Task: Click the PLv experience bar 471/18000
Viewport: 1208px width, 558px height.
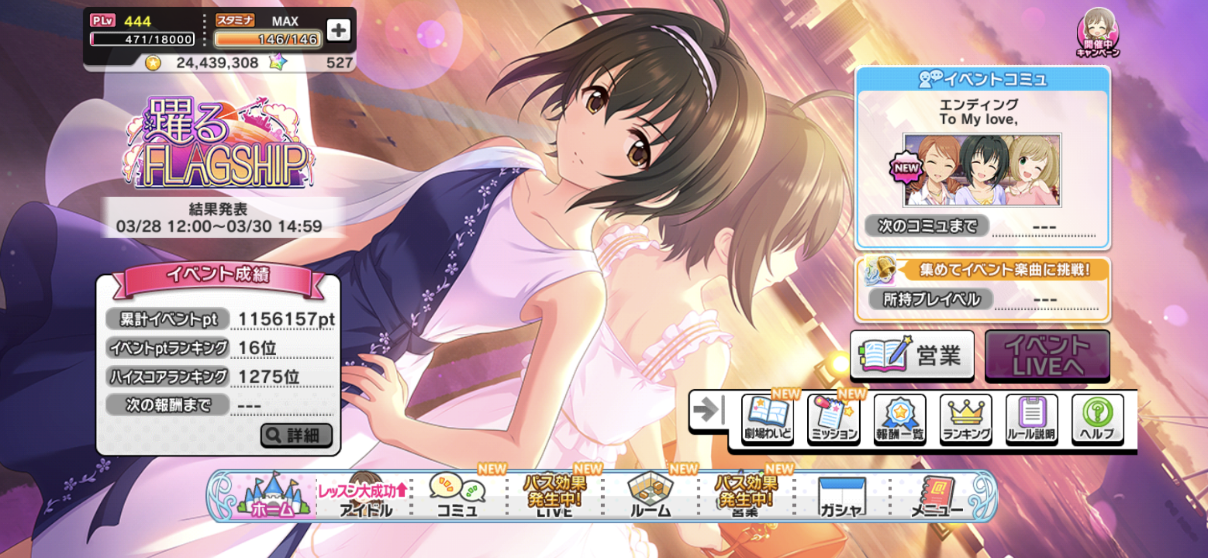Action: tap(143, 39)
